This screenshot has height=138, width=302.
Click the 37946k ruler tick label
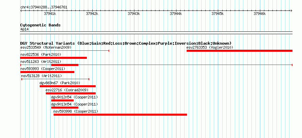[x=260, y=14]
